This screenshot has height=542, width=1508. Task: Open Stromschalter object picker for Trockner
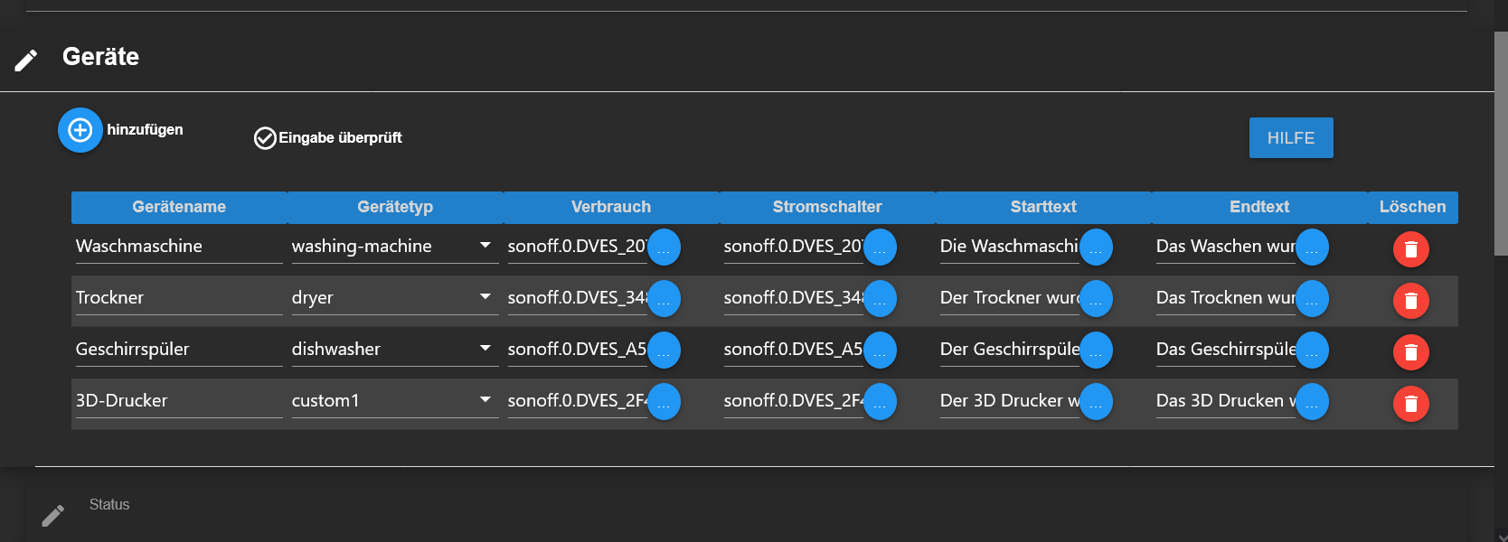(880, 299)
